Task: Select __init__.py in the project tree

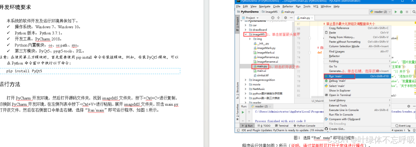Action: [x=261, y=43]
